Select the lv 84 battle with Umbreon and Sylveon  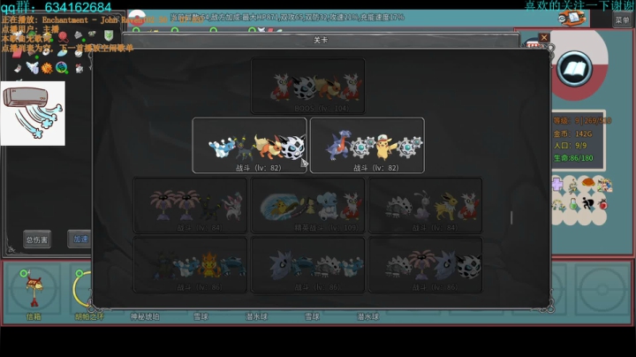(190, 205)
